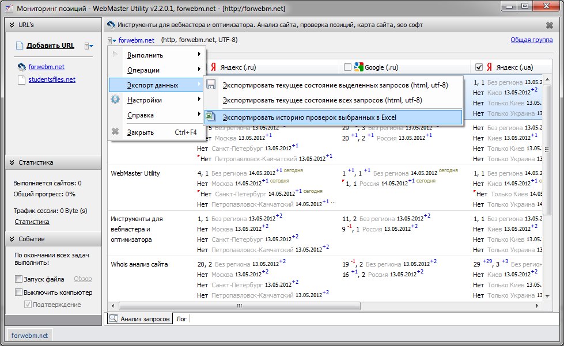Screen dimensions: 564x346
Task: Click the forwebm.net site icon in URL list
Action: 22,67
